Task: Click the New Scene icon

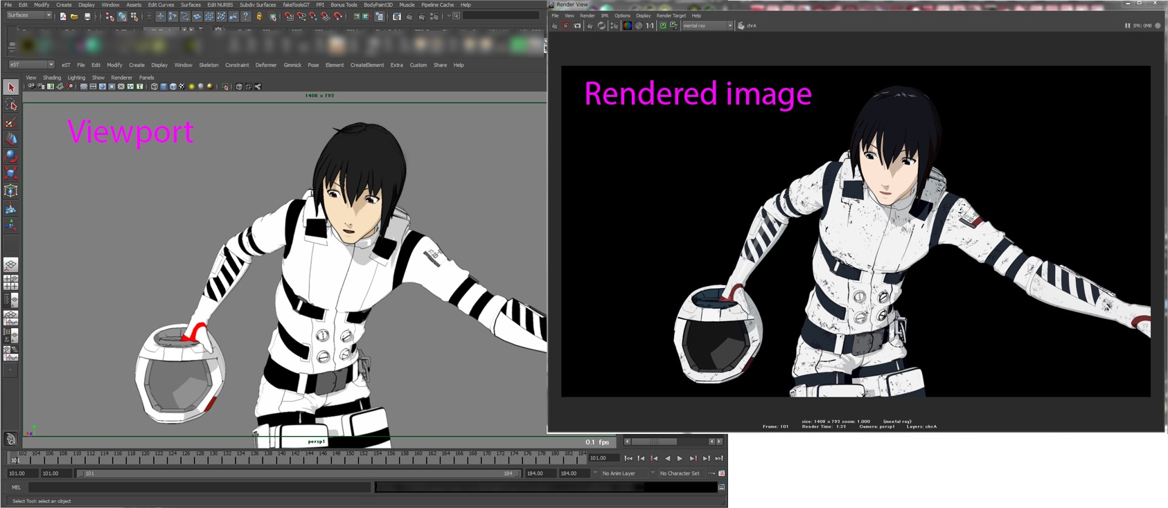Action: point(62,16)
